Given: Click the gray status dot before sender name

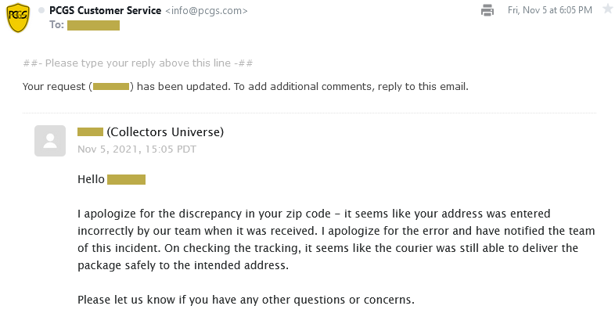Looking at the screenshot, I should (x=41, y=10).
